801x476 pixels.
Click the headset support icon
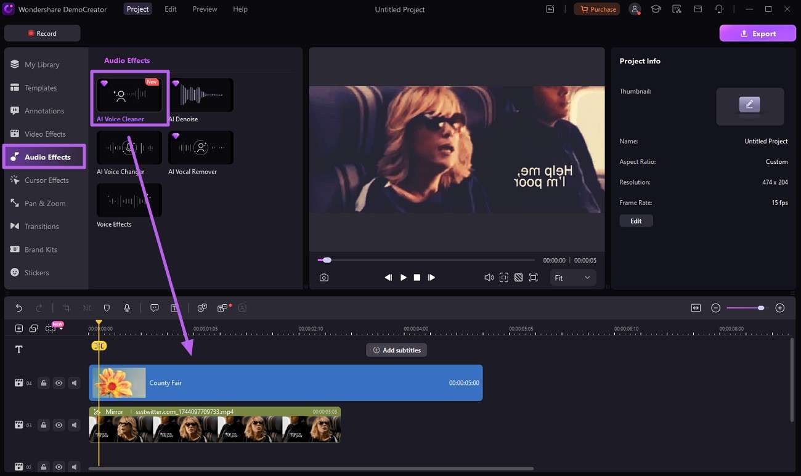[x=719, y=9]
